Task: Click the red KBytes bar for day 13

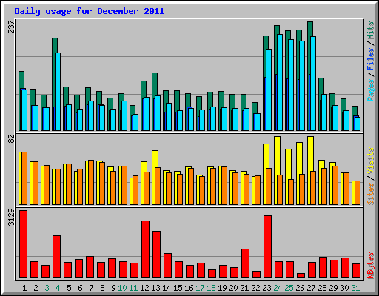Action: click(x=157, y=255)
